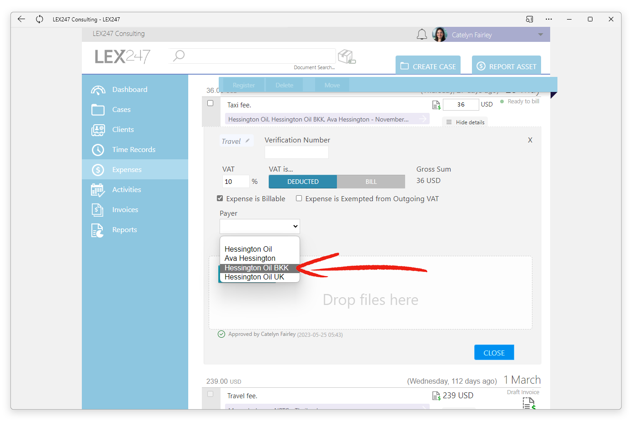Click the window back arrow
Viewport: 632px width, 421px height.
pos(21,19)
